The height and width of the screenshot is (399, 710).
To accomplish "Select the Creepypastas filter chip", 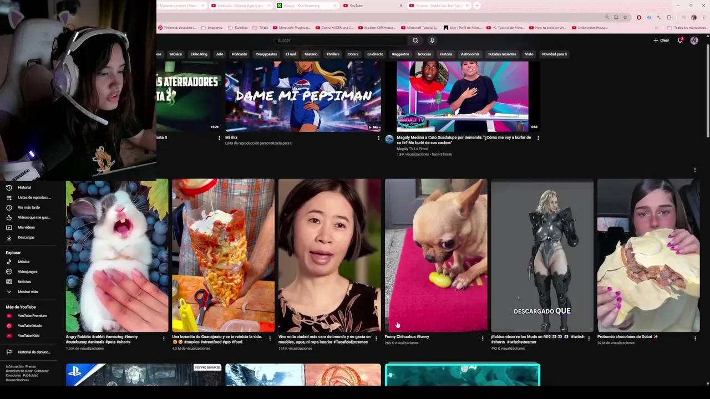I will point(266,54).
